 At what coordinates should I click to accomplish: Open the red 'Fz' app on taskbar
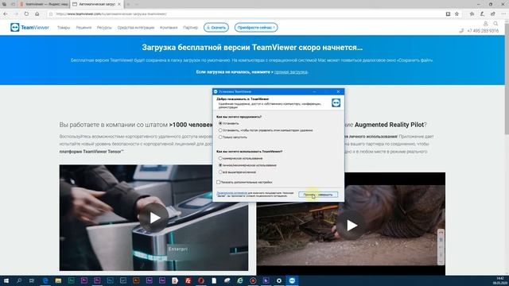pyautogui.click(x=188, y=280)
